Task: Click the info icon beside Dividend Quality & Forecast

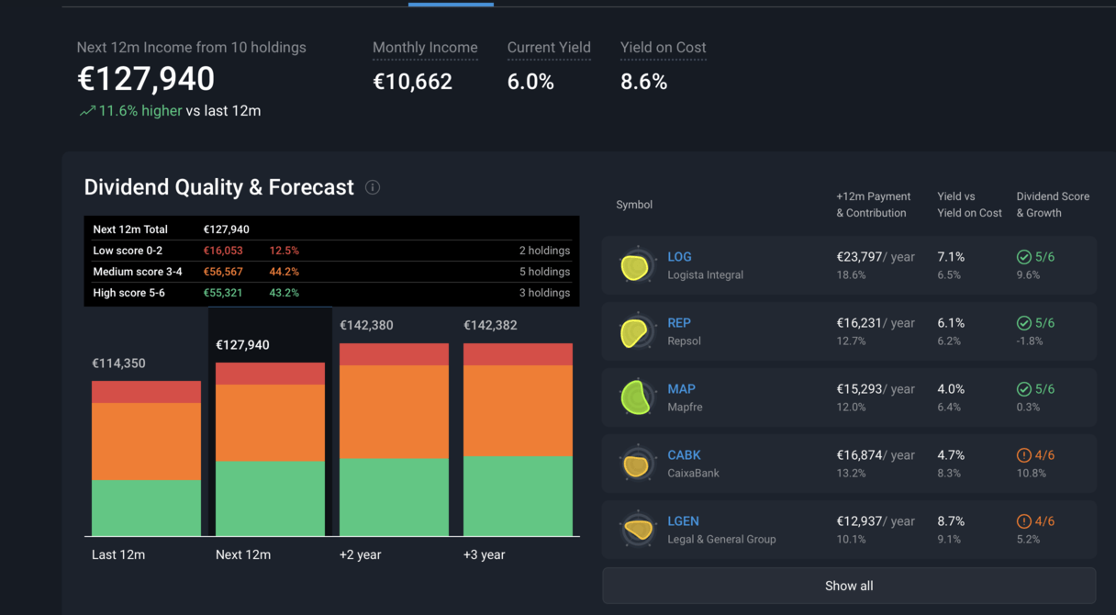Action: tap(373, 187)
